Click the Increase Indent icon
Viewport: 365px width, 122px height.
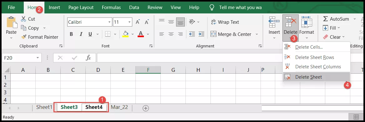tap(201, 34)
